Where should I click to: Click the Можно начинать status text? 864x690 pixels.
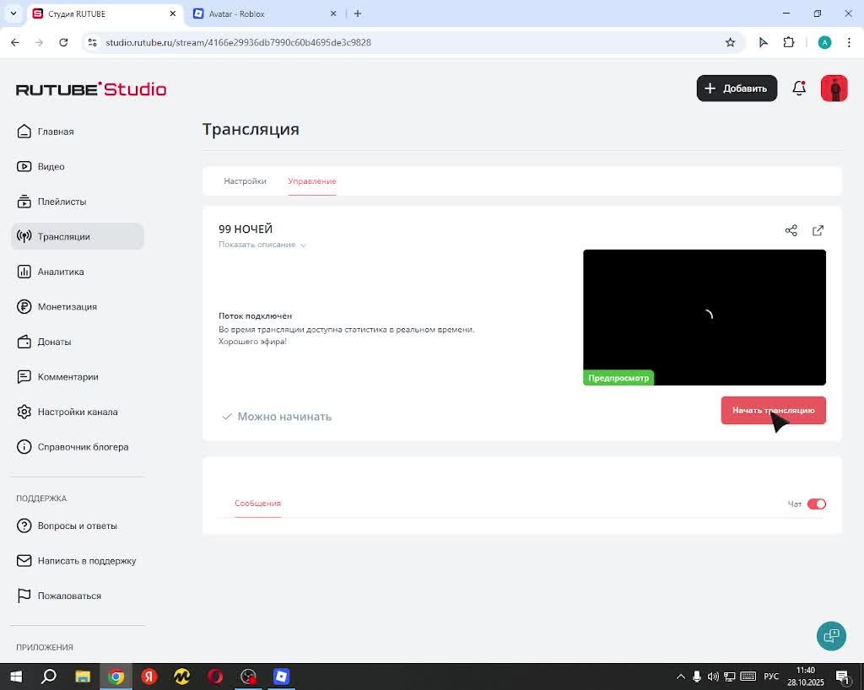coord(284,417)
